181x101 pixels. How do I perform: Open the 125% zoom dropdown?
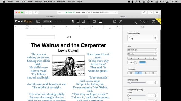pos(48,22)
